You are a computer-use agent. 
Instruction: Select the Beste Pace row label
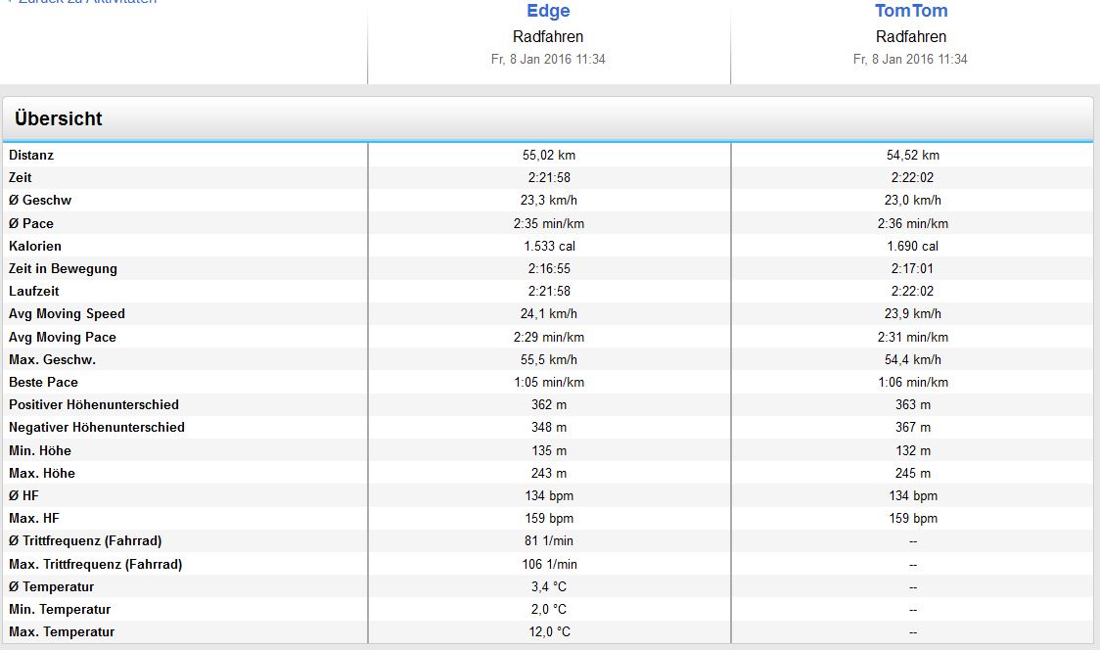click(43, 382)
